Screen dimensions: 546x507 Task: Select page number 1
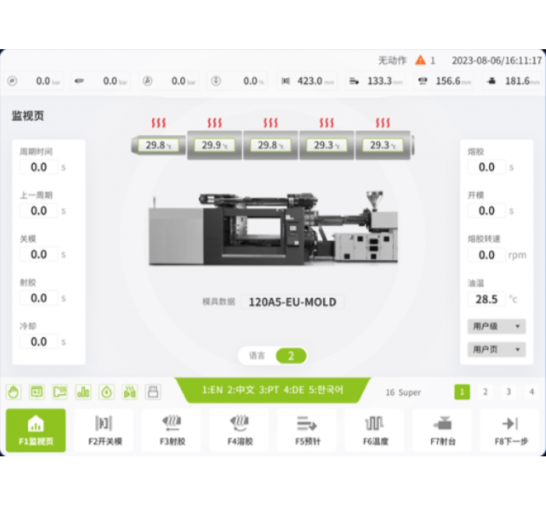coord(462,392)
